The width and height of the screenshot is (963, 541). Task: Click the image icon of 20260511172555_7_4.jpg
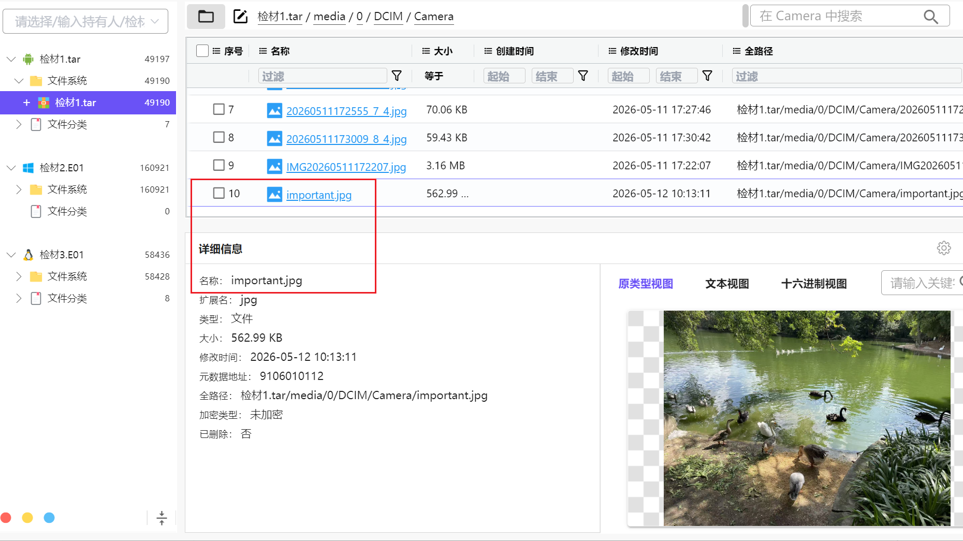click(274, 110)
